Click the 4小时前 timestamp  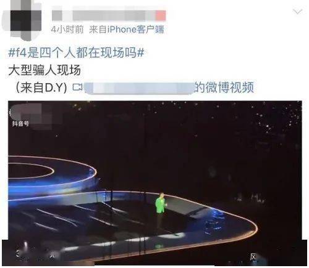pyautogui.click(x=67, y=30)
